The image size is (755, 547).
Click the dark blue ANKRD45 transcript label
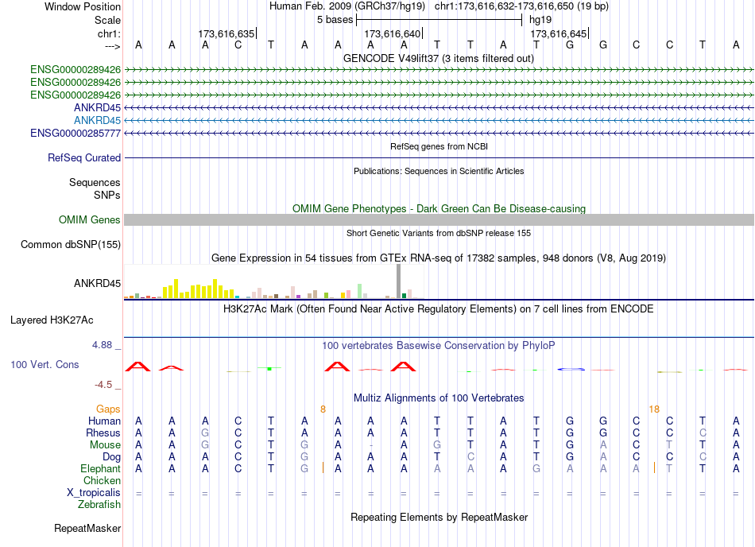(x=97, y=108)
